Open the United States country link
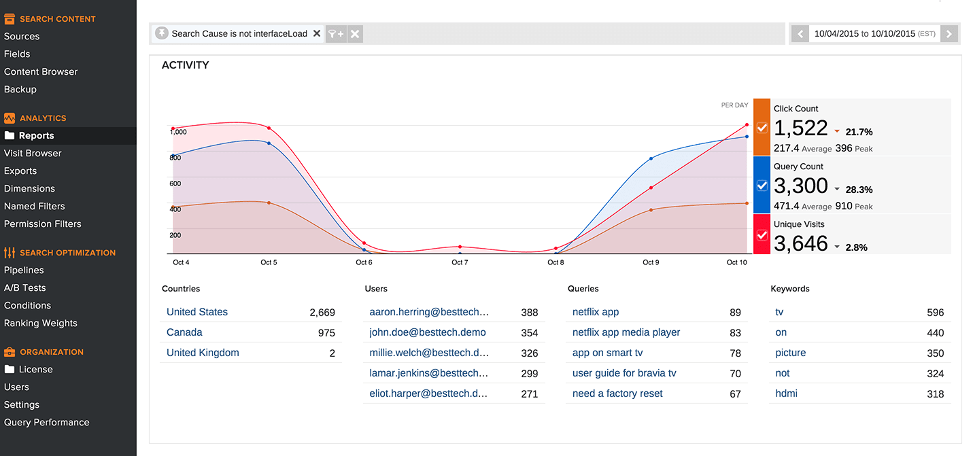The height and width of the screenshot is (456, 973). point(197,312)
